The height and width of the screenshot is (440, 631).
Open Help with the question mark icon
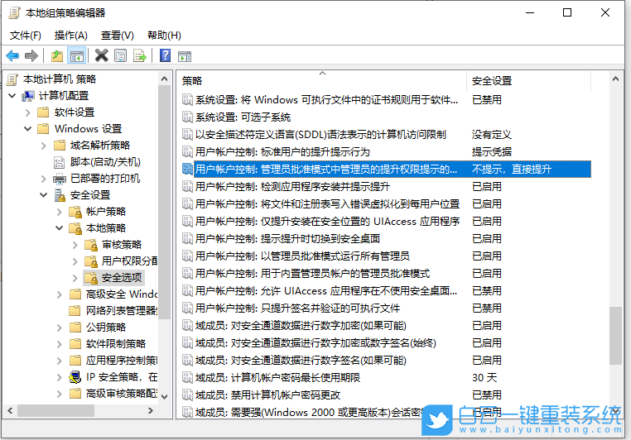click(x=165, y=55)
